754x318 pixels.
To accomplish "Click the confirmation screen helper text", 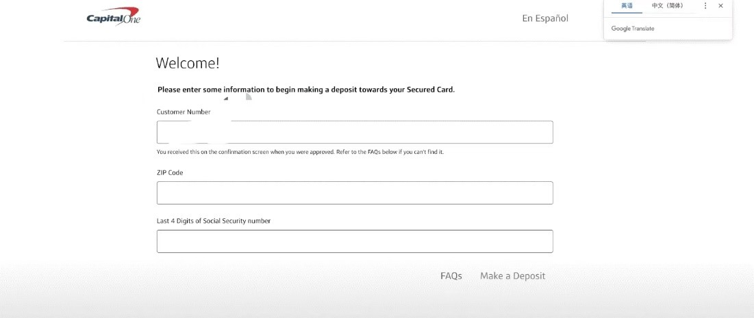I will [x=300, y=152].
